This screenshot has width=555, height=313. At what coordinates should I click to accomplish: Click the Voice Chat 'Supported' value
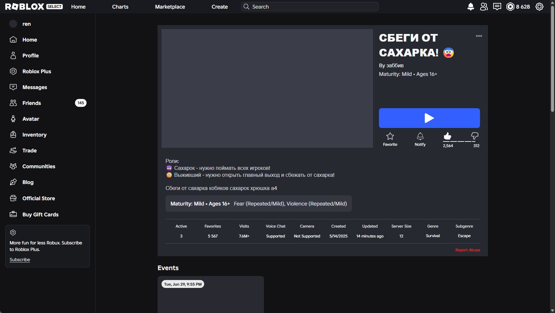[276, 236]
